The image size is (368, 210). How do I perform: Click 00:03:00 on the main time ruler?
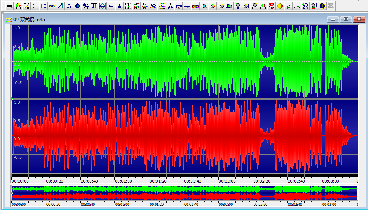[x=330, y=181]
